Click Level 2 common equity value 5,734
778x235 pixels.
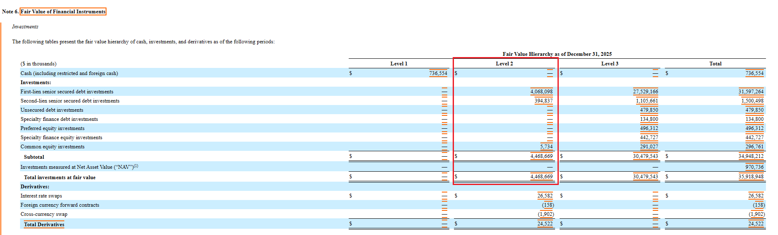click(x=546, y=147)
